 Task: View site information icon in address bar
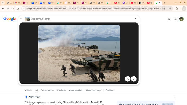pos(24,9)
